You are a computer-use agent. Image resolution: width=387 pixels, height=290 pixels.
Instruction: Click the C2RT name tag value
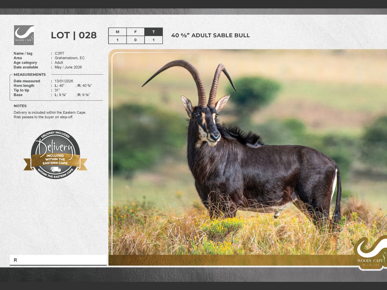click(x=59, y=53)
